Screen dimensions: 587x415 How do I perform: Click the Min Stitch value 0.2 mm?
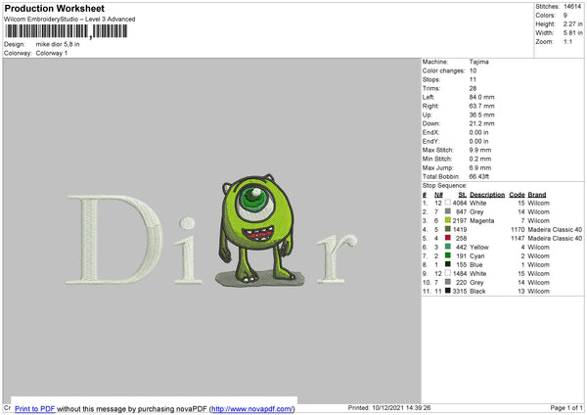click(x=480, y=159)
